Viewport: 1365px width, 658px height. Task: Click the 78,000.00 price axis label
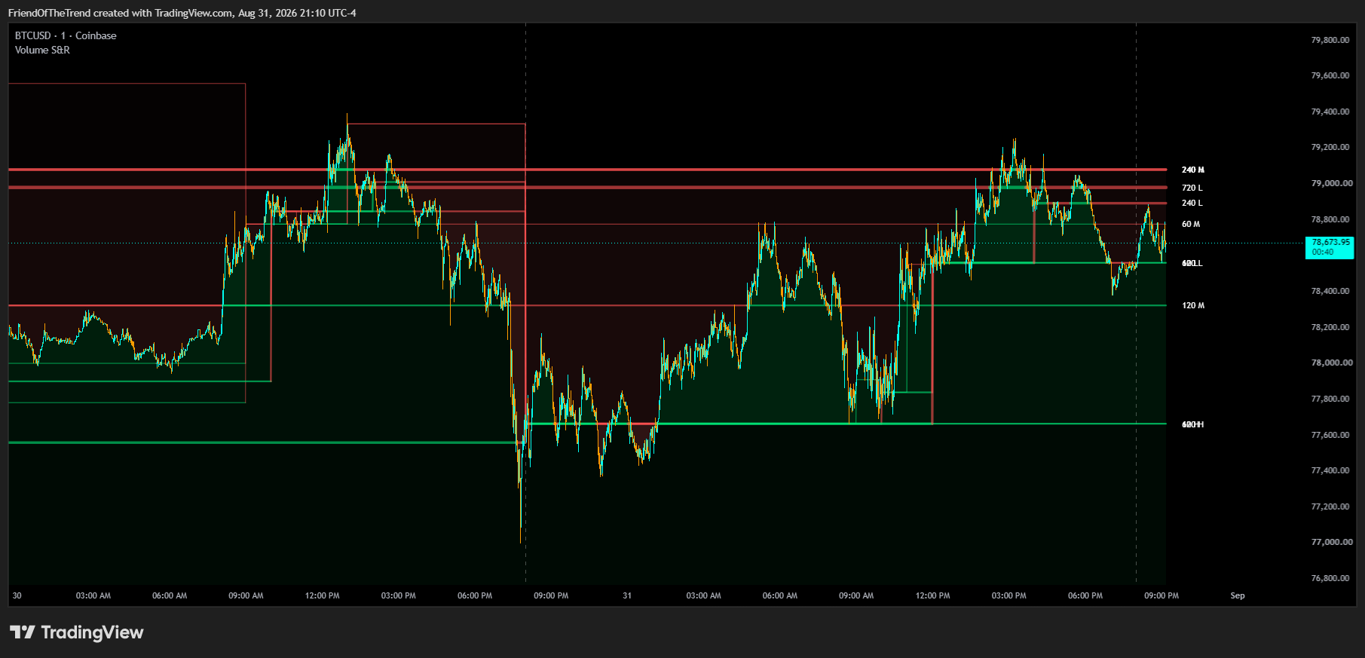1332,363
